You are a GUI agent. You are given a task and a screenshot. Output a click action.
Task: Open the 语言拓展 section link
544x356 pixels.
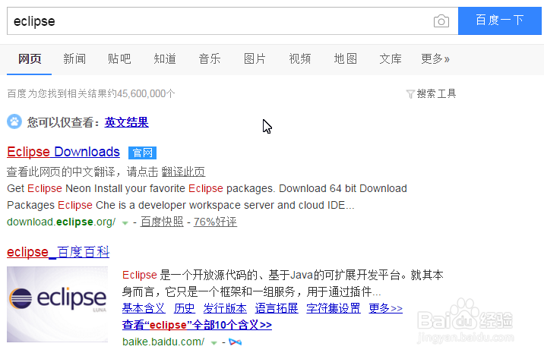277,308
